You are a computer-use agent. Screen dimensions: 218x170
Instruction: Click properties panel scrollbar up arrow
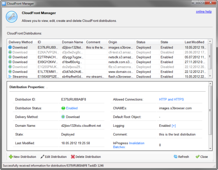pos(210,83)
